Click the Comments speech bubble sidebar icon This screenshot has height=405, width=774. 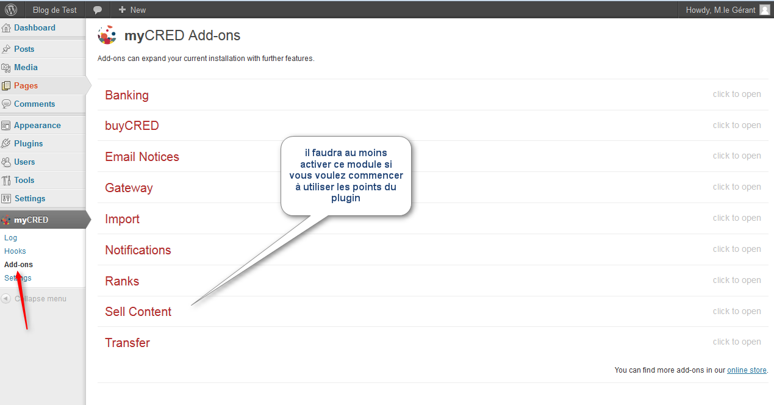coord(7,104)
